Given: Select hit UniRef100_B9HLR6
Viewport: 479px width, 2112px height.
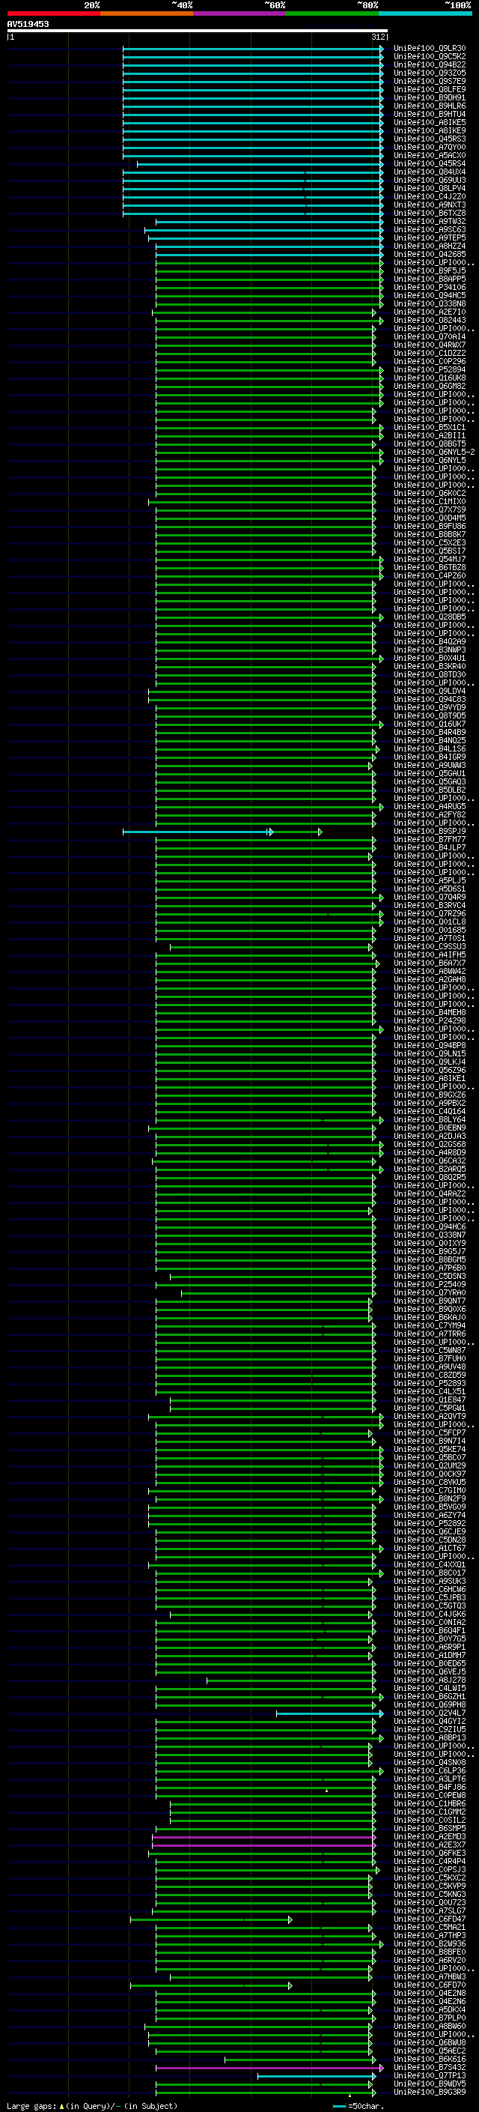Looking at the screenshot, I should (x=430, y=106).
